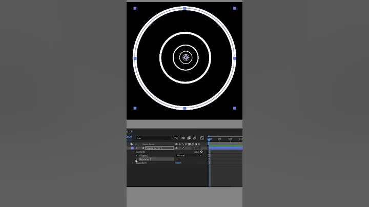Expand the Ellipse 1 group

pos(136,155)
